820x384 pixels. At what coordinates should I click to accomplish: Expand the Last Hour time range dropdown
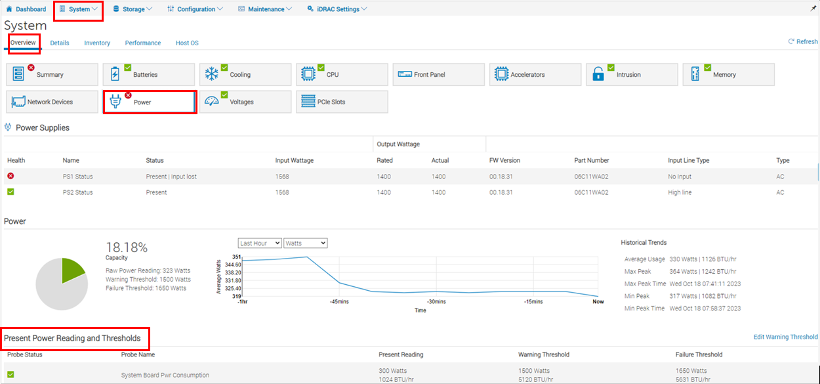click(260, 243)
